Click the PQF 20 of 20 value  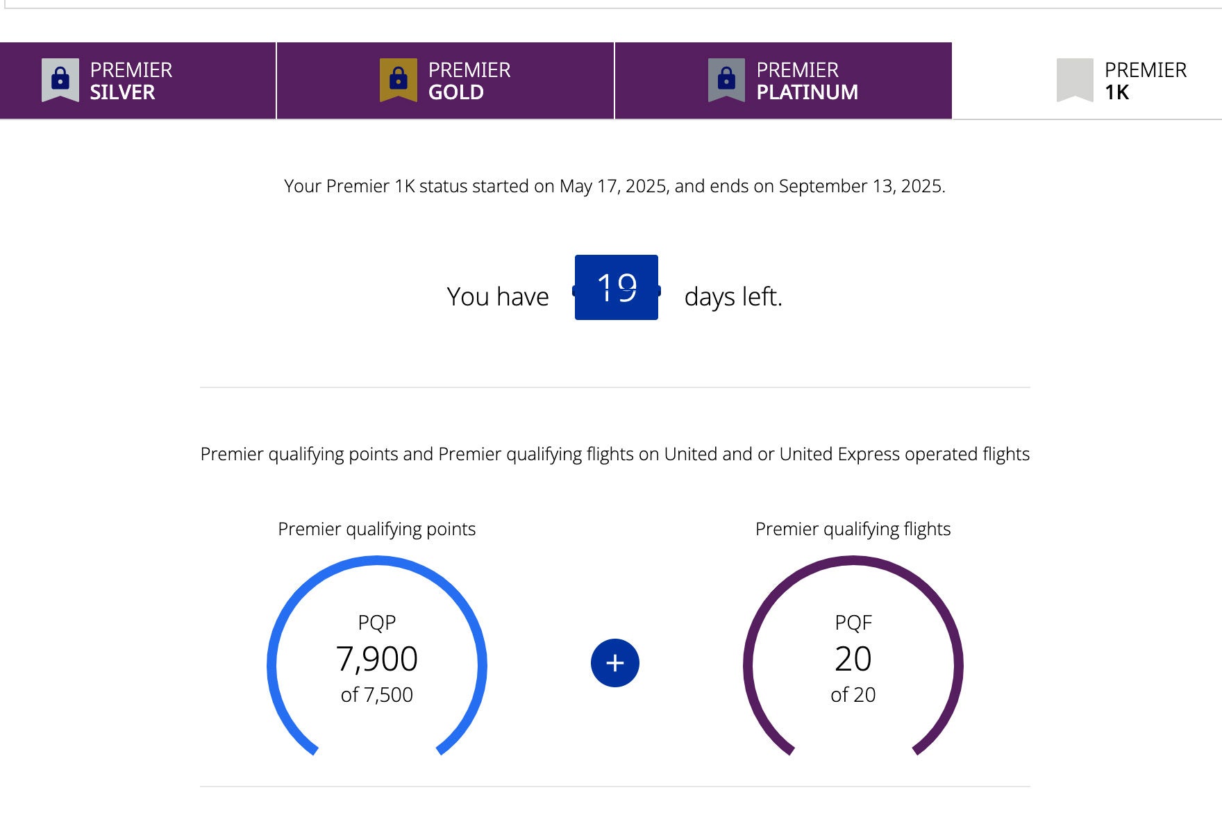pyautogui.click(x=853, y=658)
